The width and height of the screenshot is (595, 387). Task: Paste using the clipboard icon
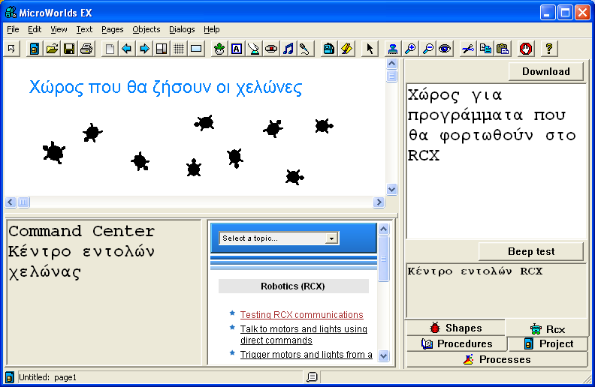pos(503,49)
